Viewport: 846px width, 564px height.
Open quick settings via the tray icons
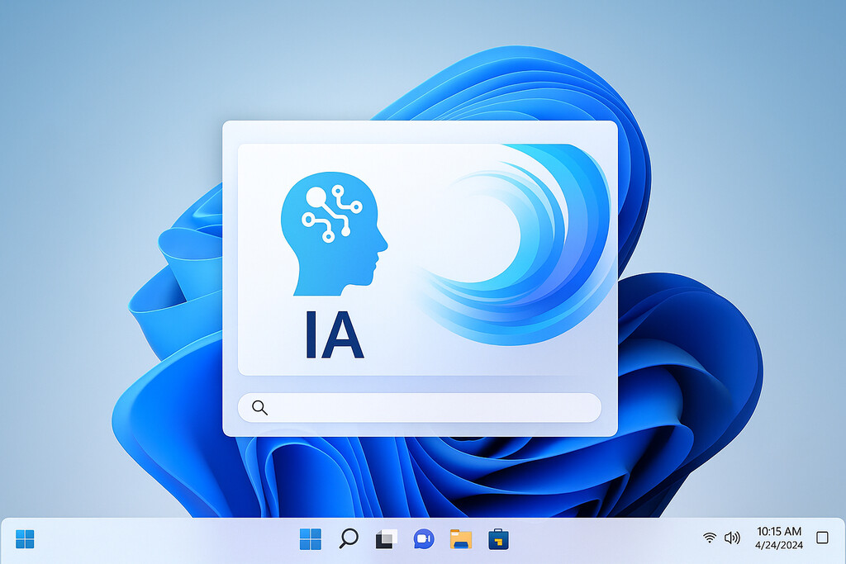point(720,537)
